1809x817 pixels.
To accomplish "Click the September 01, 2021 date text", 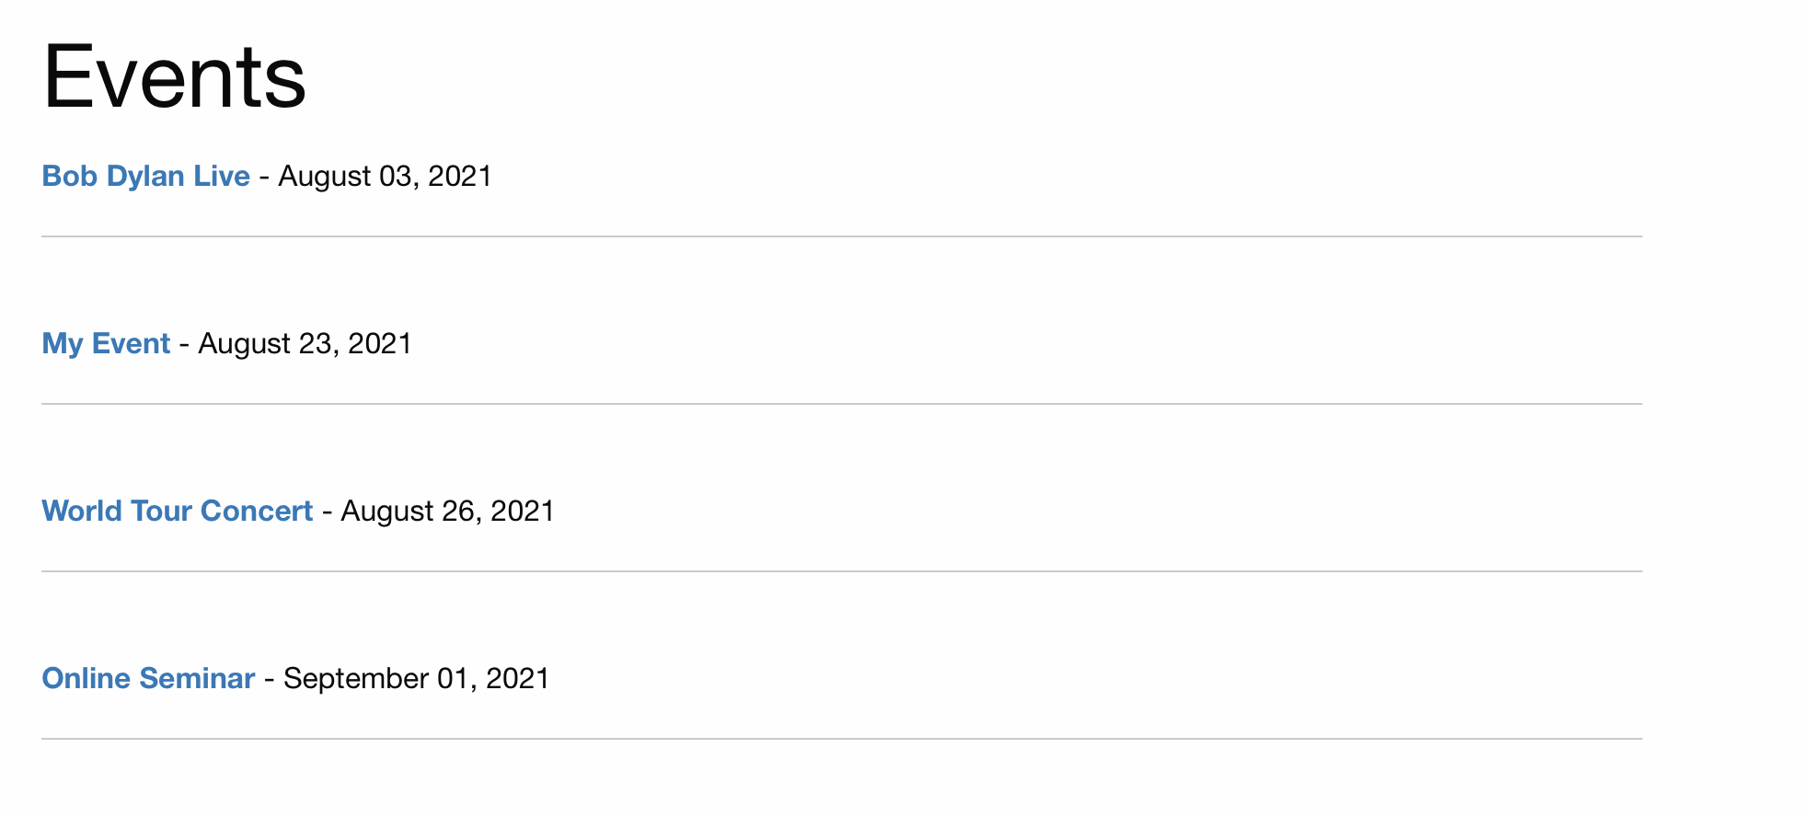I will pos(417,678).
